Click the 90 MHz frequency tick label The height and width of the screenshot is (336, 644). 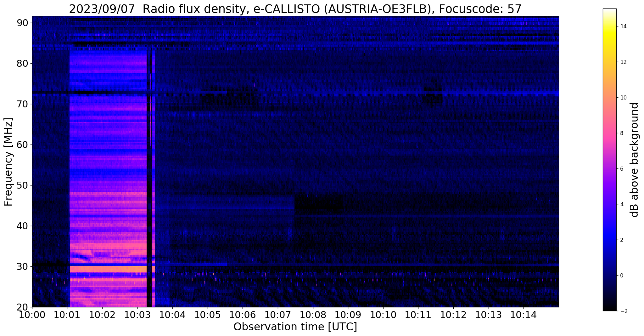[x=23, y=23]
